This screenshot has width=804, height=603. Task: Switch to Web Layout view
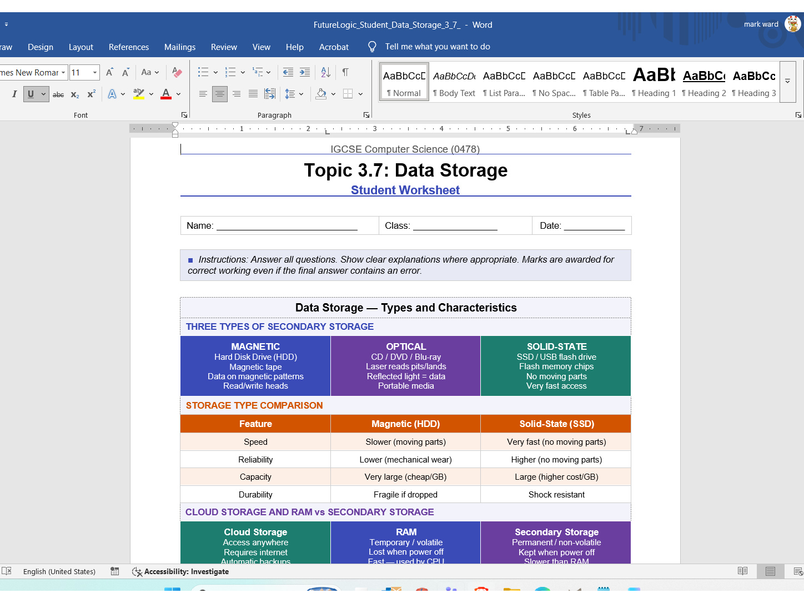pyautogui.click(x=798, y=571)
